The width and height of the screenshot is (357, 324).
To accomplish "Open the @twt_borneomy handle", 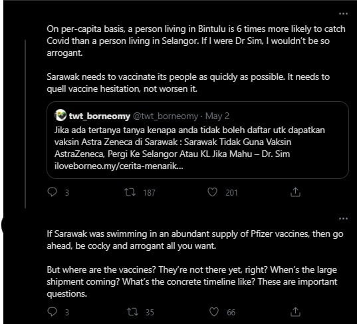I will pyautogui.click(x=166, y=116).
